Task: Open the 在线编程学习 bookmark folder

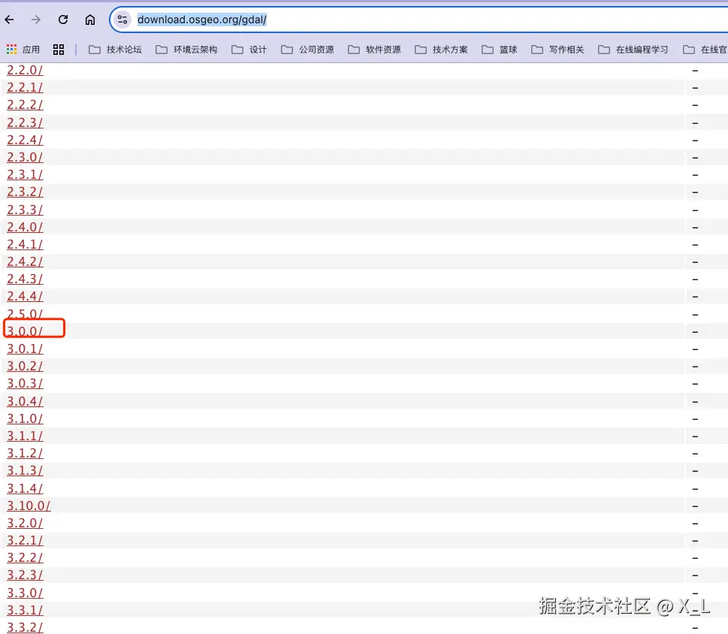Action: [x=633, y=49]
